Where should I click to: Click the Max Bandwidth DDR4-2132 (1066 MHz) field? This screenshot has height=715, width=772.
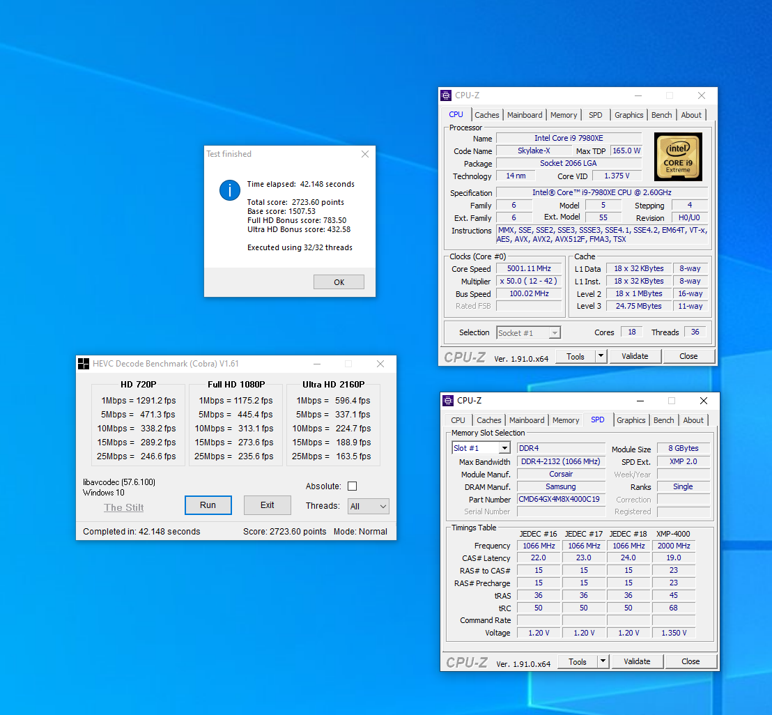561,461
